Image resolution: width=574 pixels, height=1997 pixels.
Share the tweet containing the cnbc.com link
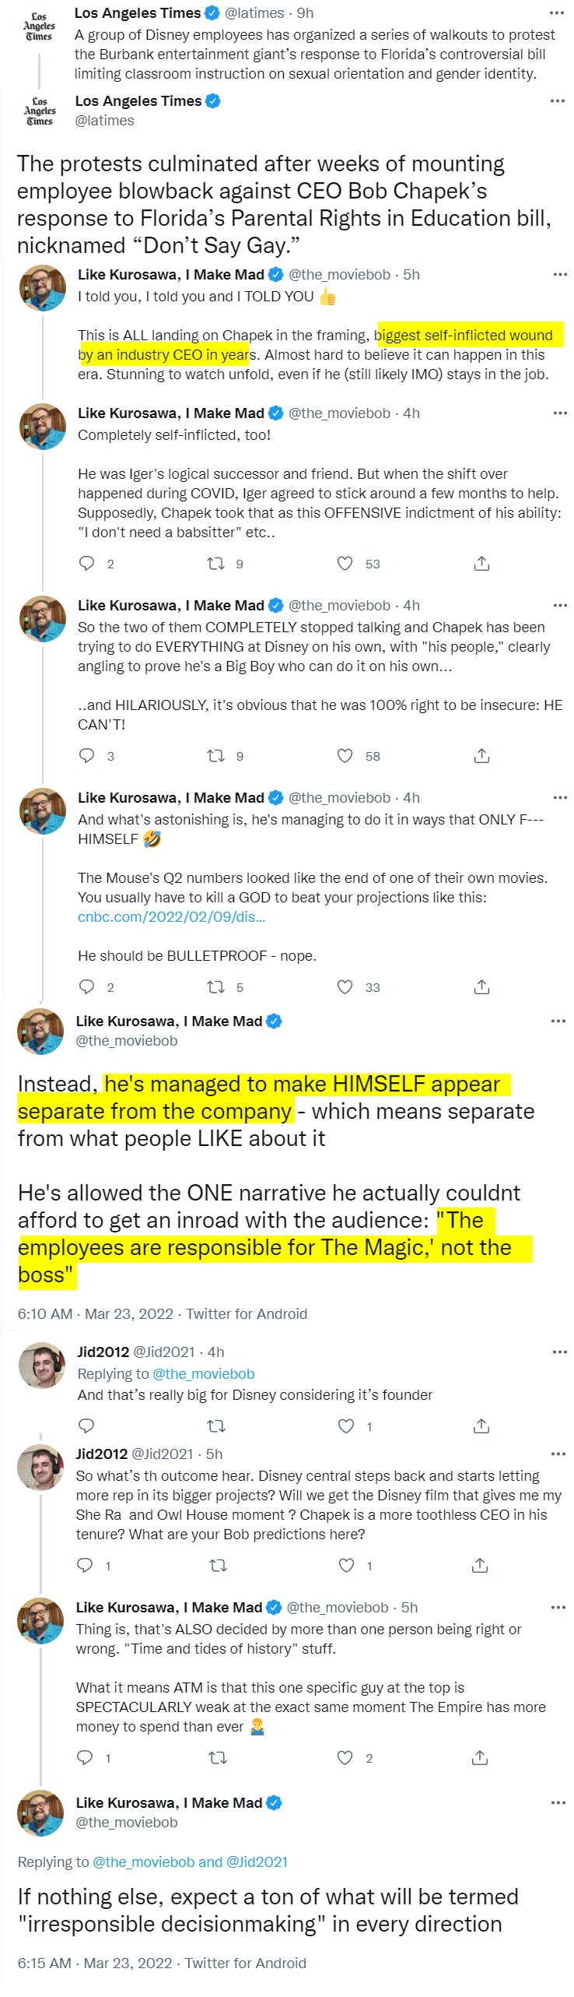click(x=481, y=987)
